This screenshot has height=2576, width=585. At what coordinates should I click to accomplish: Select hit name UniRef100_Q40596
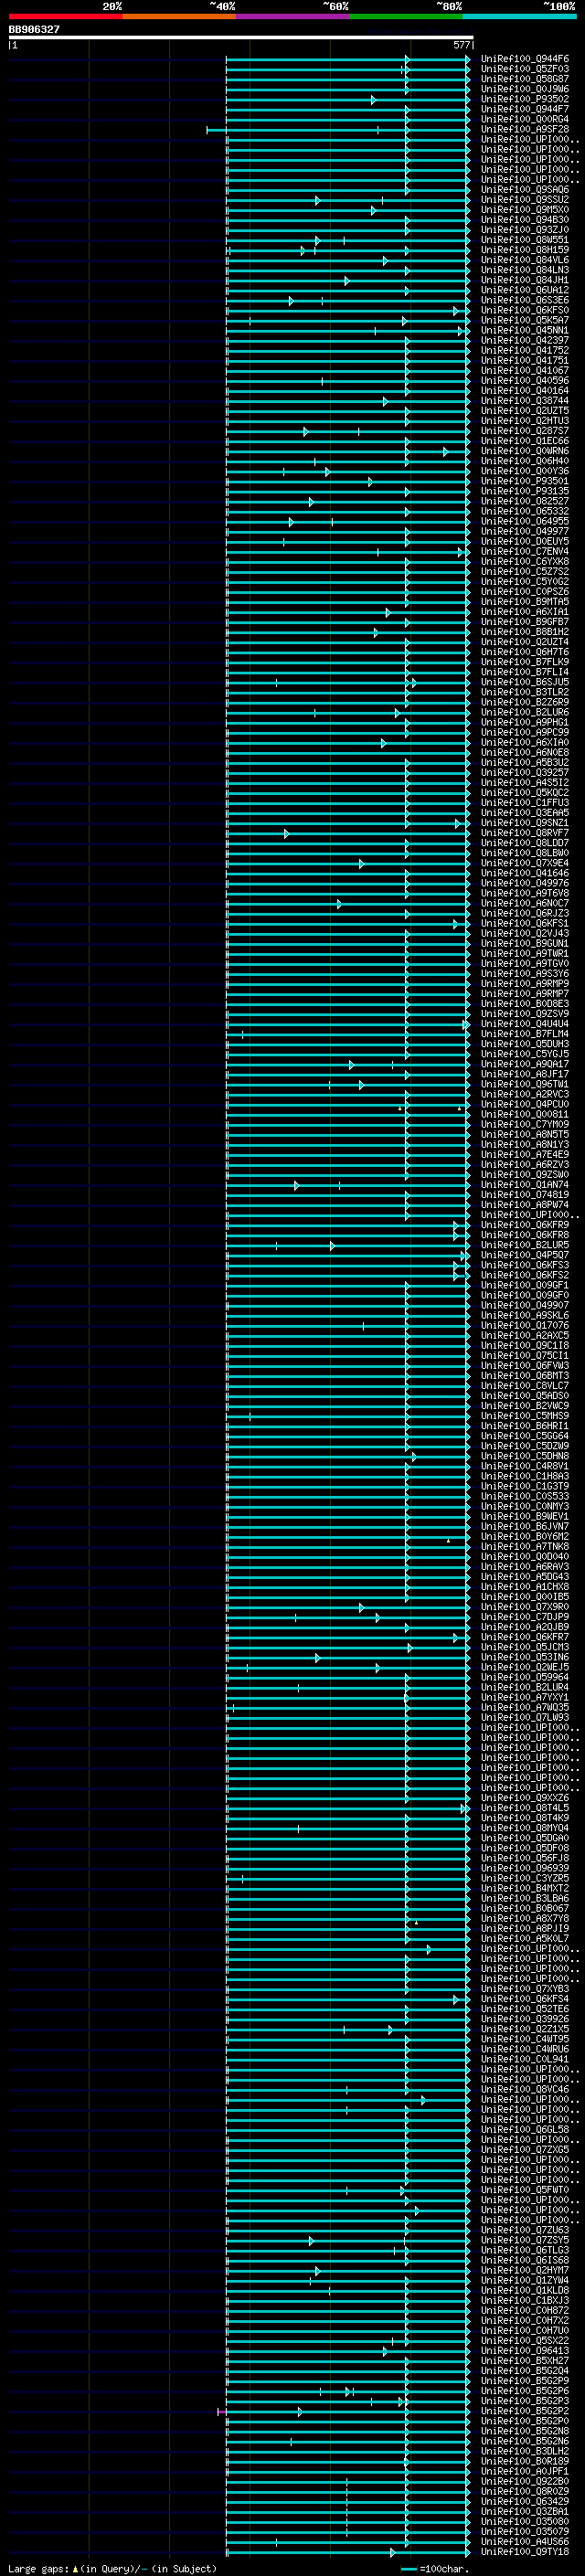525,380
